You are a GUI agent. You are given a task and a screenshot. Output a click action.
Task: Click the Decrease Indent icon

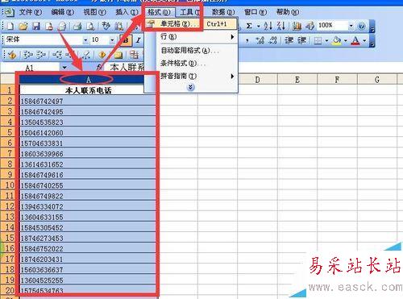pyautogui.click(x=289, y=40)
